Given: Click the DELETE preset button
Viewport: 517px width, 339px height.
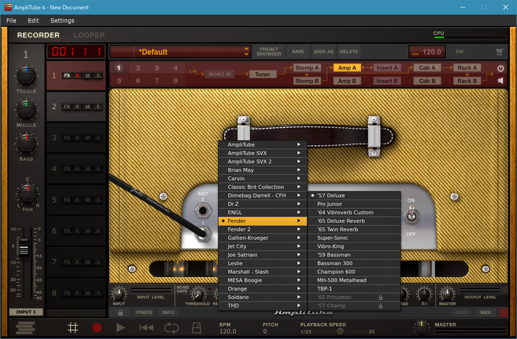Looking at the screenshot, I should click(x=349, y=52).
